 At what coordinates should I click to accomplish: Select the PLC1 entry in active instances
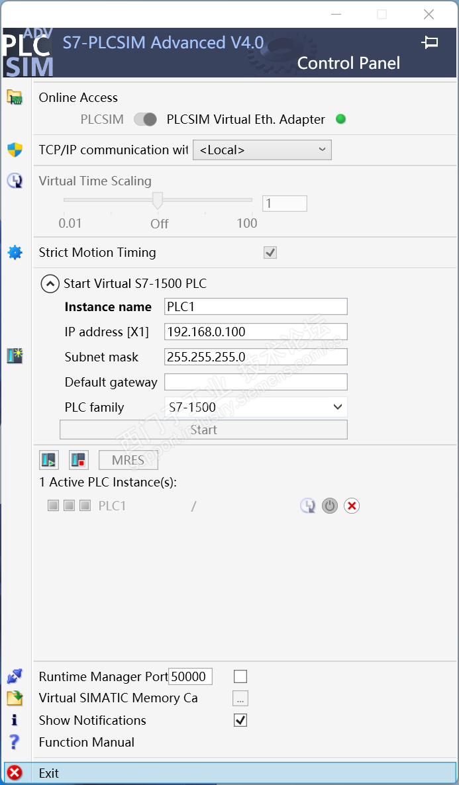click(112, 506)
